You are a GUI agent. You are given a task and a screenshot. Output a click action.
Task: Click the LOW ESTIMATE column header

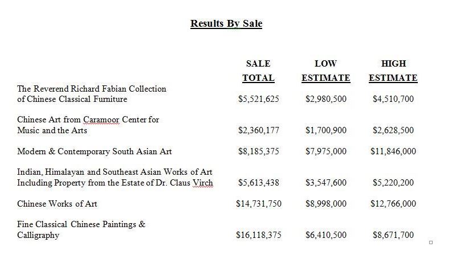click(325, 71)
